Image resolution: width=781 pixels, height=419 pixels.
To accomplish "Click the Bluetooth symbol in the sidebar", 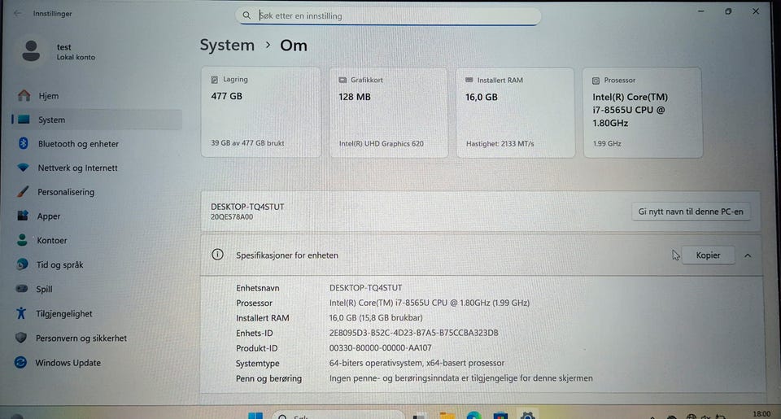I will [23, 143].
